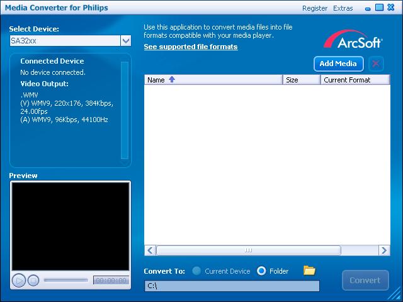The height and width of the screenshot is (302, 403).
Task: Click the ArcSoft logo
Action: click(x=353, y=39)
